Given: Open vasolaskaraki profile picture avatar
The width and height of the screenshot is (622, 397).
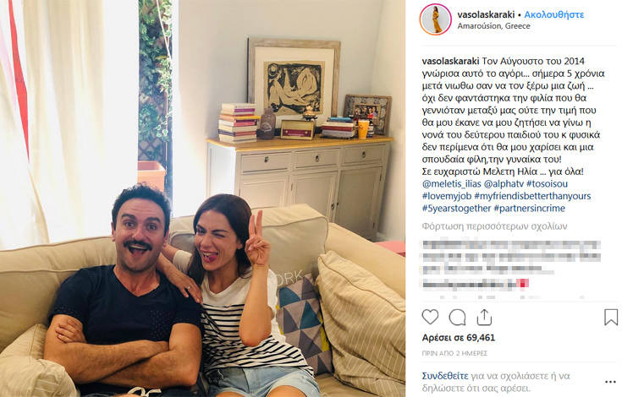Looking at the screenshot, I should click(436, 19).
